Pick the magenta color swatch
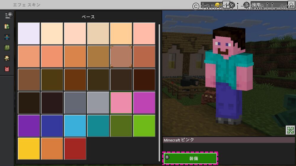Image resolution: width=296 pixels, height=166 pixels. [144, 102]
